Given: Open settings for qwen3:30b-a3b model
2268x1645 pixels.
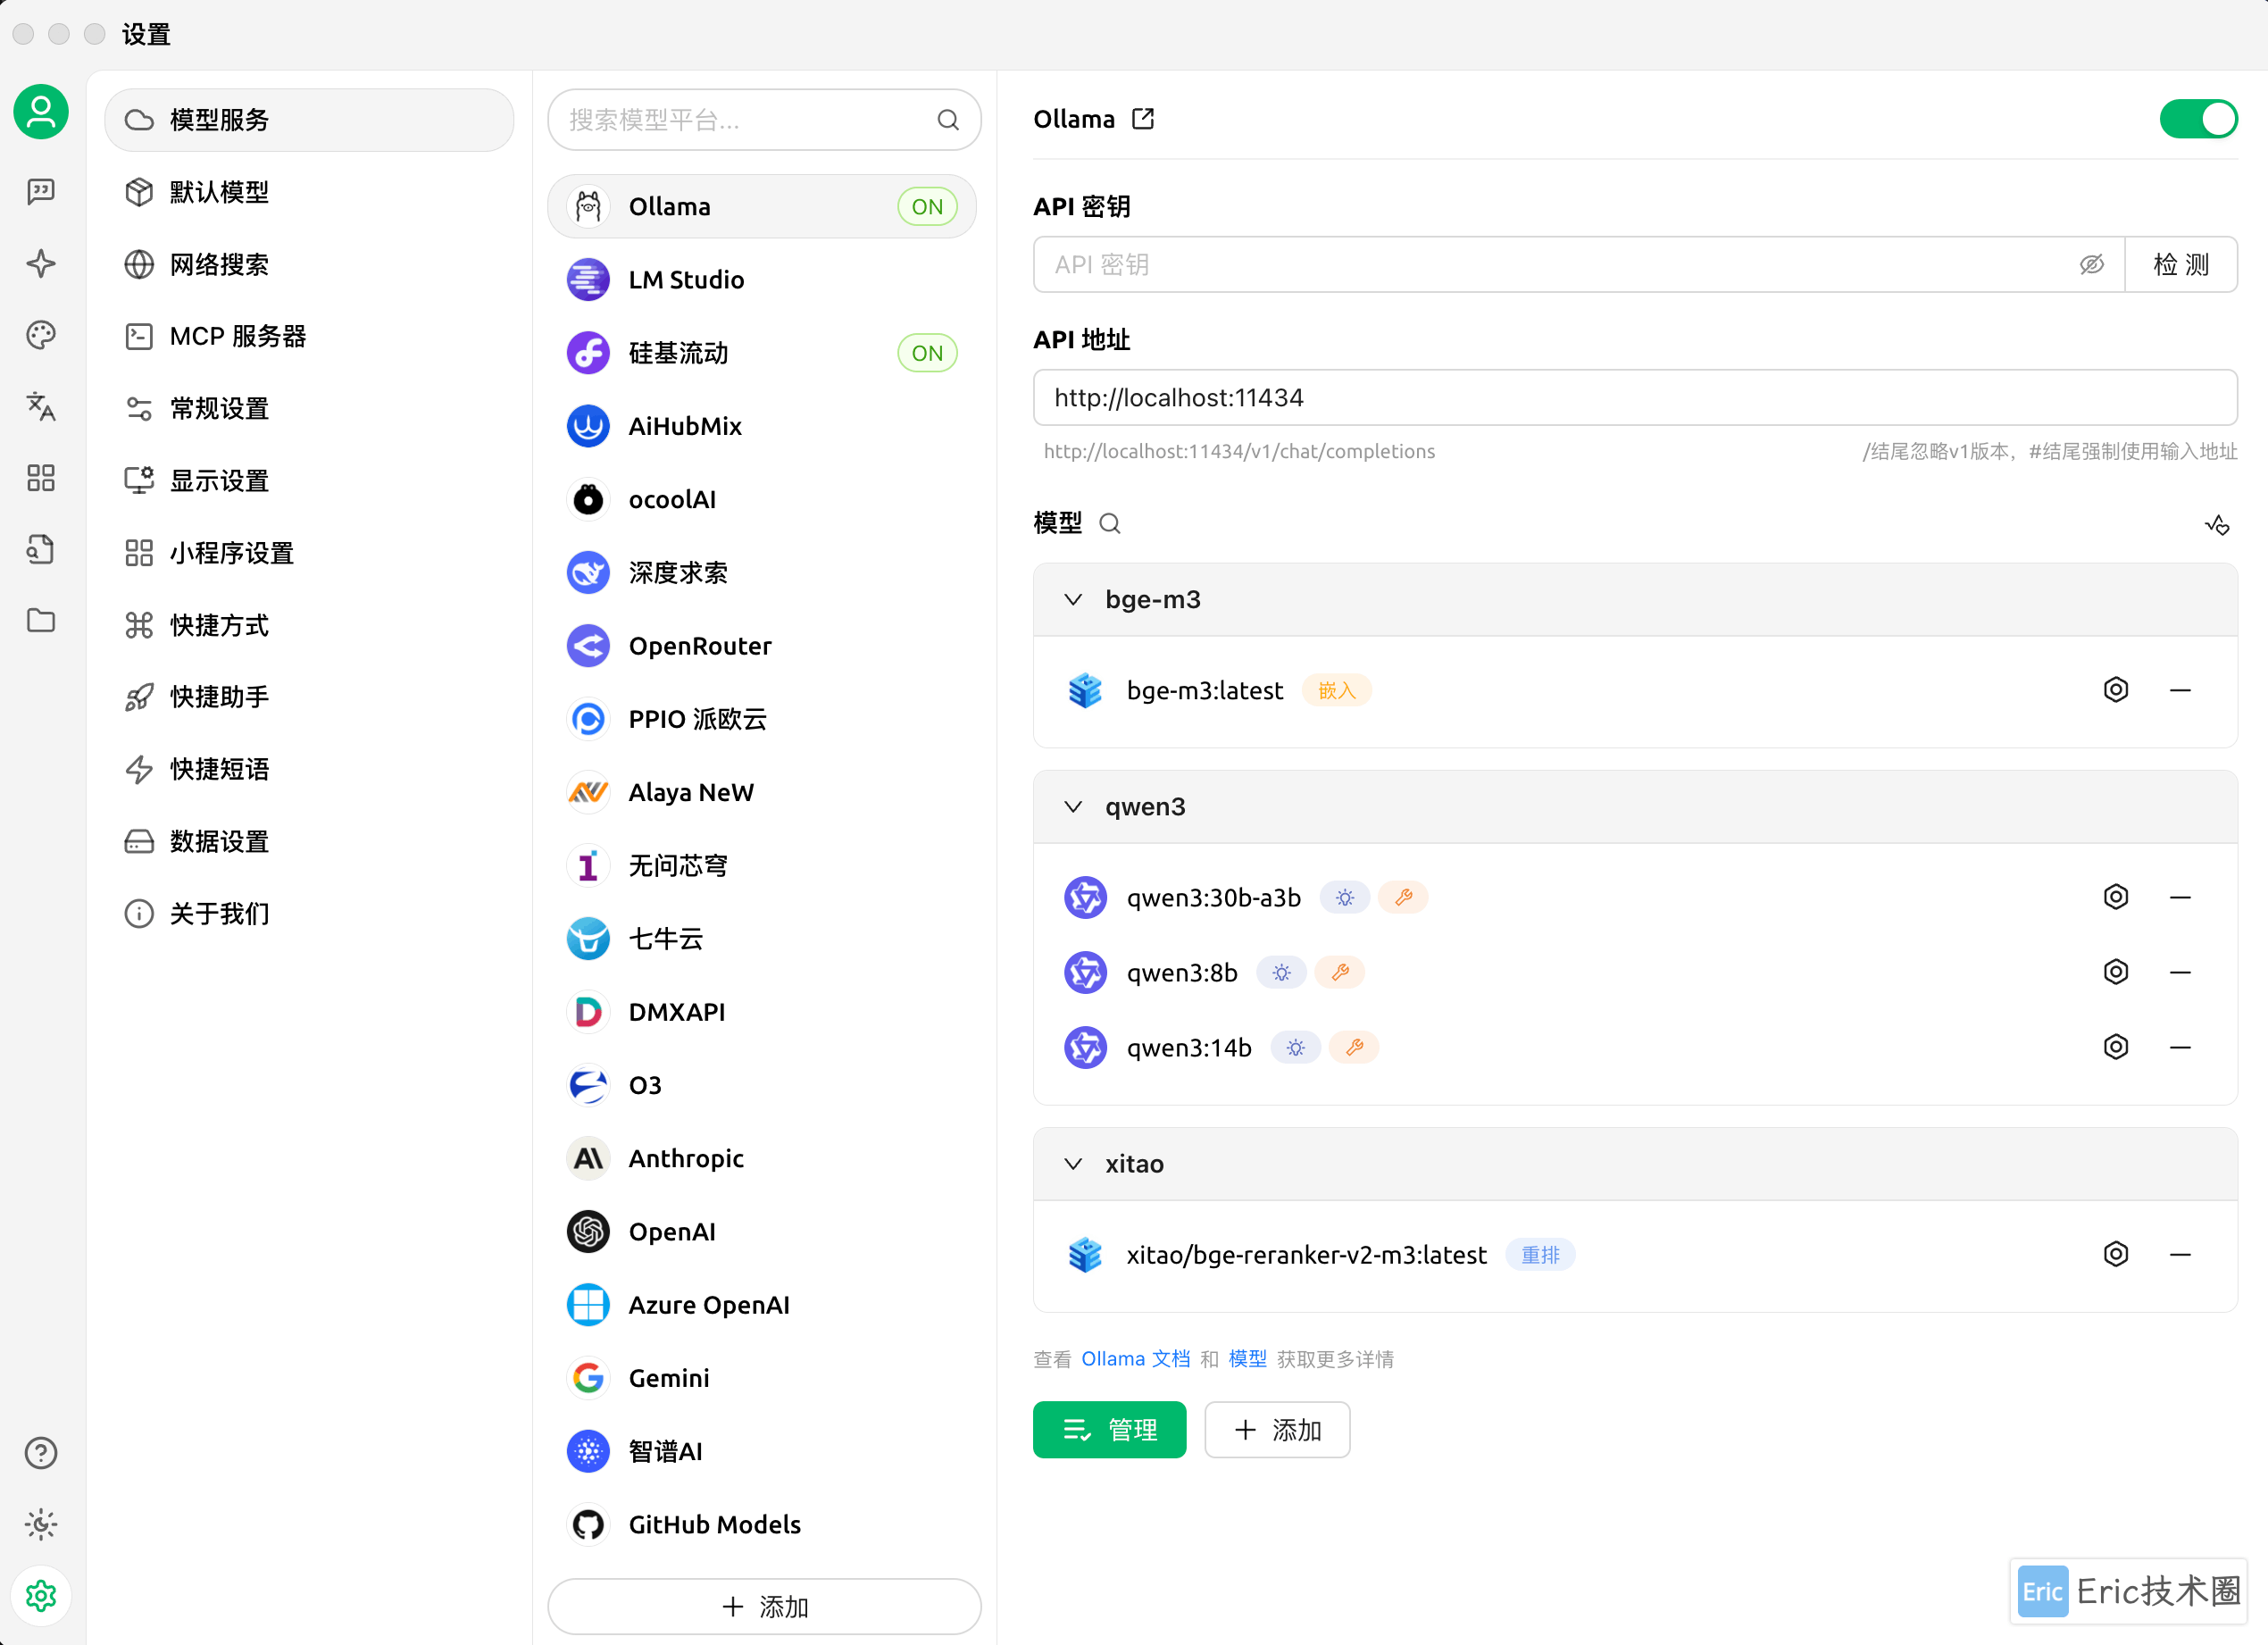Looking at the screenshot, I should pyautogui.click(x=2116, y=897).
